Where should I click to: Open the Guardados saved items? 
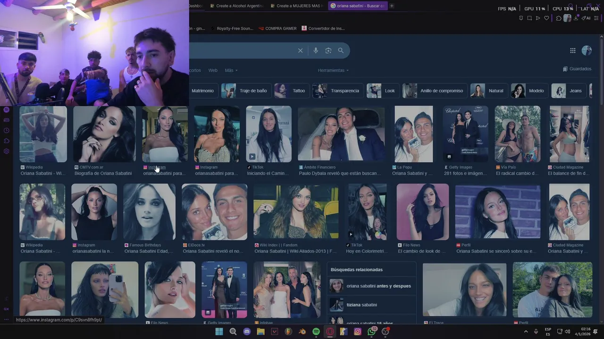pos(577,69)
